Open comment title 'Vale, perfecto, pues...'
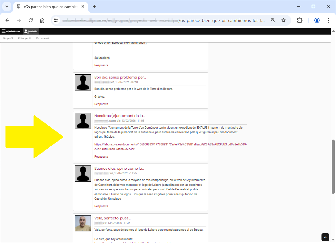Viewport: 336px width, 243px height. [x=113, y=218]
